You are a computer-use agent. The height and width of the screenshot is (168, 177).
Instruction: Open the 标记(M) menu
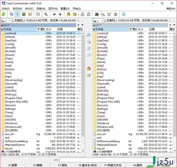(x=17, y=9)
